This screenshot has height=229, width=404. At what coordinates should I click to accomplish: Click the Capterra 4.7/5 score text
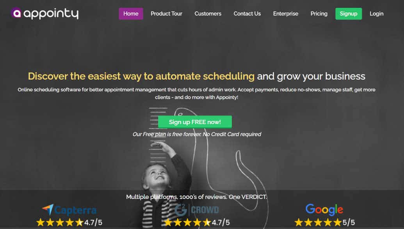point(93,222)
